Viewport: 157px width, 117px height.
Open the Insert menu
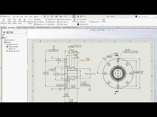pyautogui.click(x=26, y=17)
